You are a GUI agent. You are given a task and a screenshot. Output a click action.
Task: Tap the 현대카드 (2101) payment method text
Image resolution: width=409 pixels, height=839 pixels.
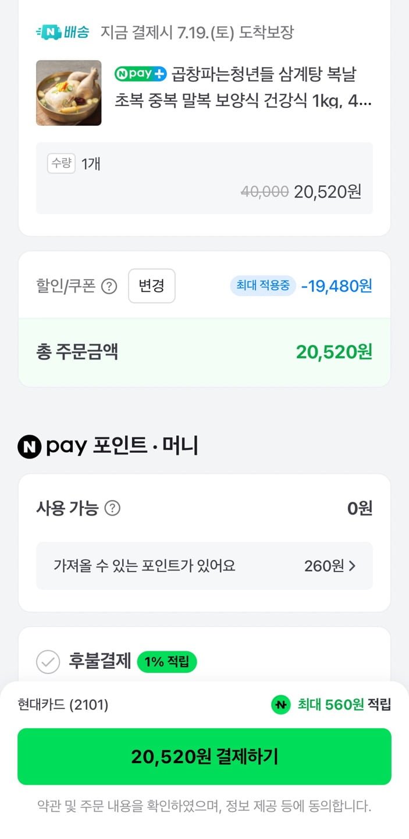tap(63, 705)
